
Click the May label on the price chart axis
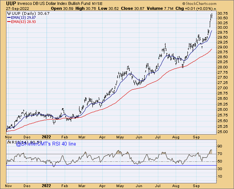point(120,137)
